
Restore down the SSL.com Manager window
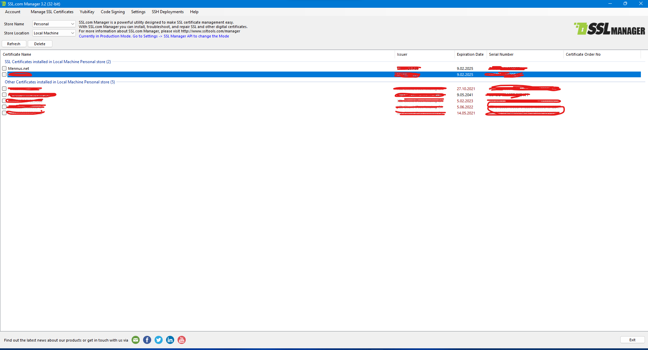tap(625, 4)
